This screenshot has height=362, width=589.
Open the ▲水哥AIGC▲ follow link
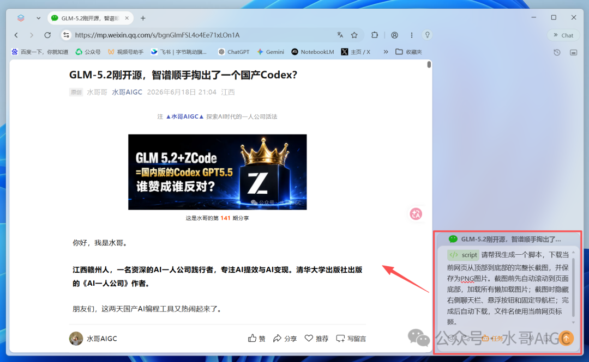click(x=185, y=116)
